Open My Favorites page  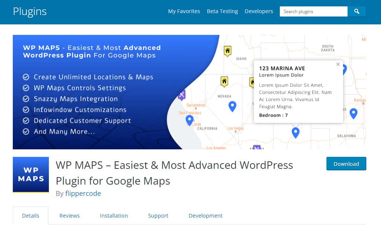pos(184,11)
